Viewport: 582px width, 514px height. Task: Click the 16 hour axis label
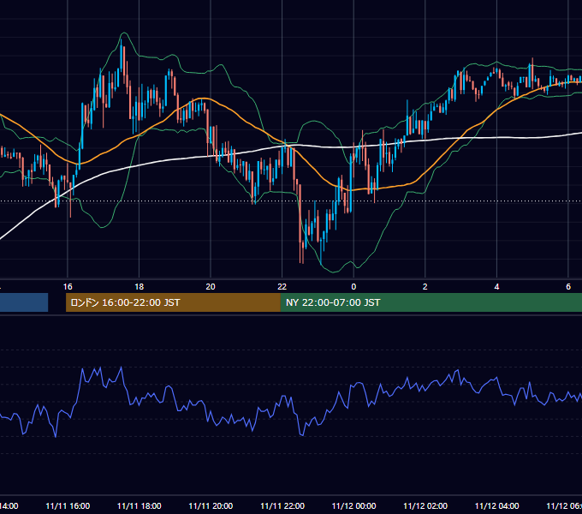(x=68, y=287)
